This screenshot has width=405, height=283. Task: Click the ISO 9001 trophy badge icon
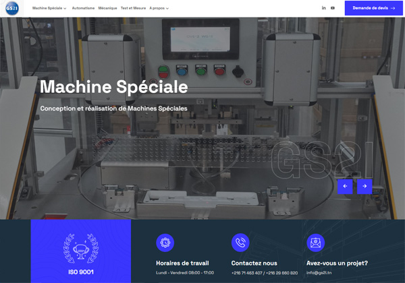80,247
